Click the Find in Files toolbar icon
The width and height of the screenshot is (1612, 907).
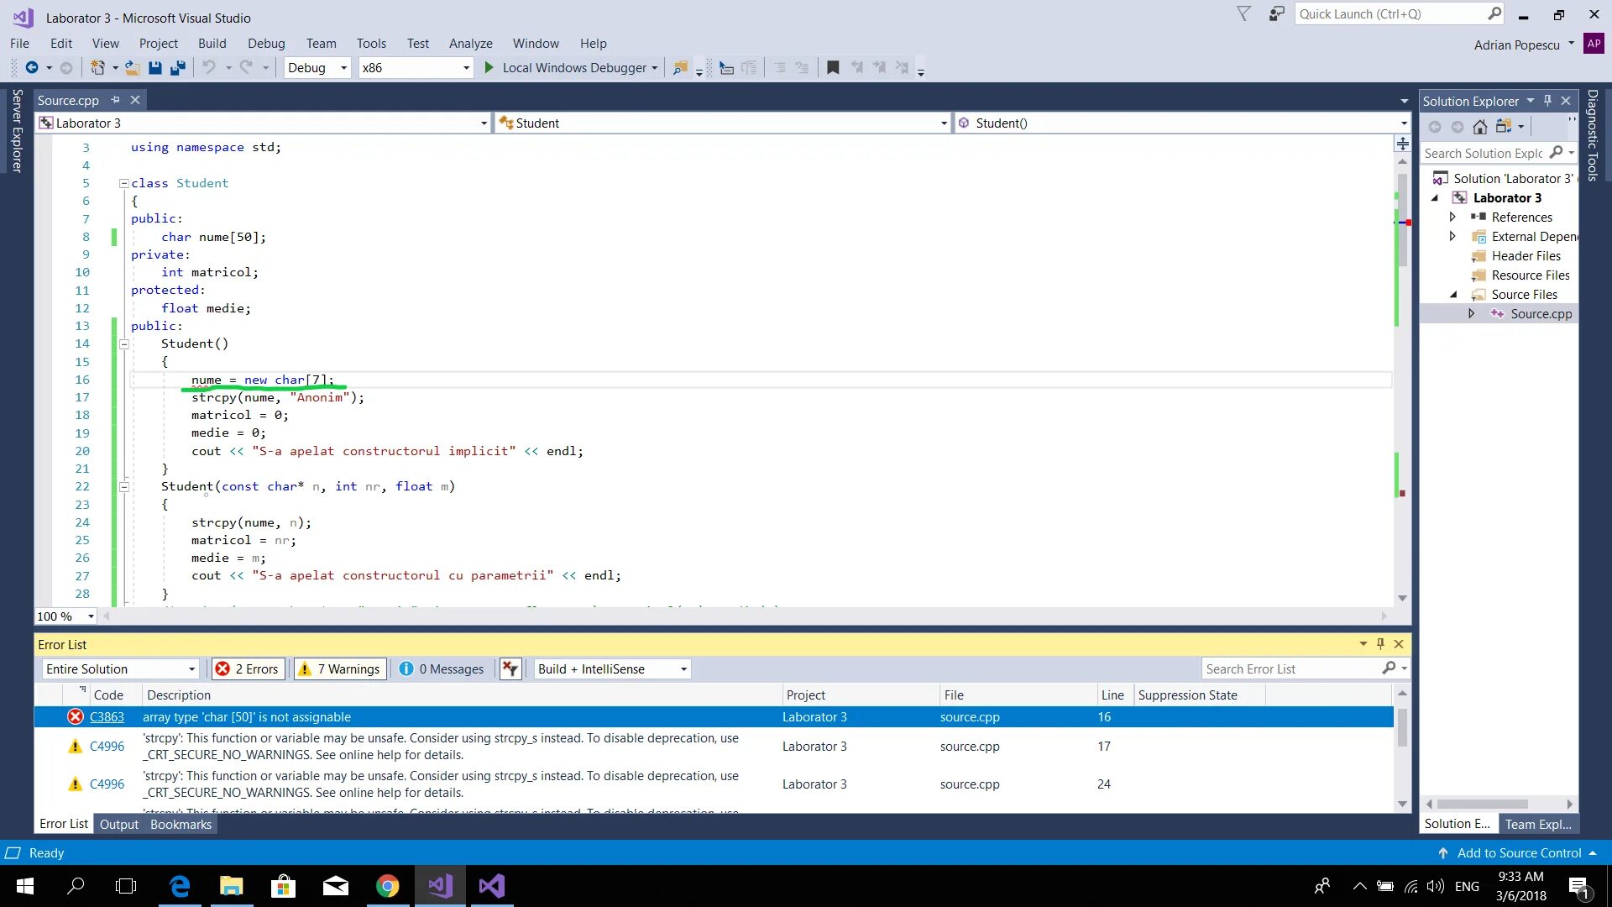click(680, 68)
